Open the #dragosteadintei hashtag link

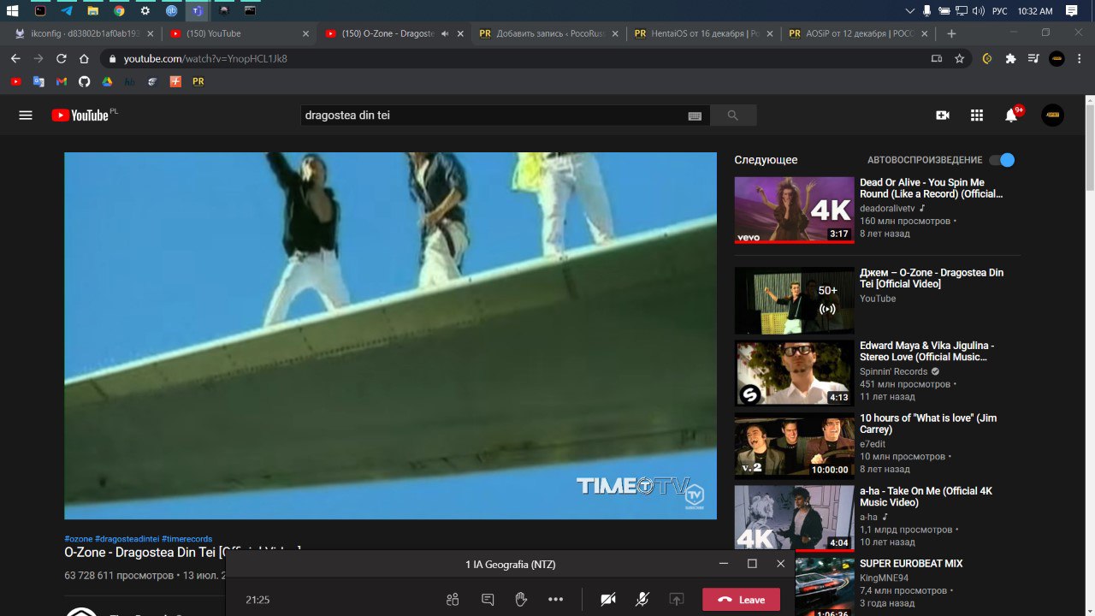pos(127,539)
